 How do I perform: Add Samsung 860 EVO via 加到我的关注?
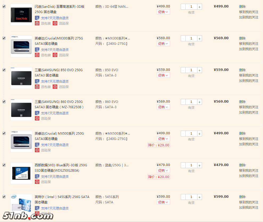pos(249,112)
